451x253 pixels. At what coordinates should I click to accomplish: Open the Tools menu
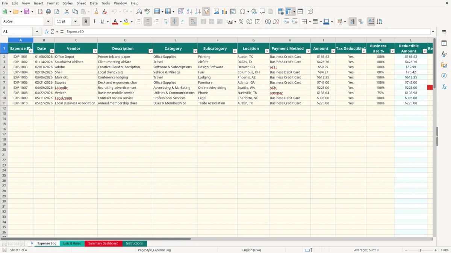[106, 3]
